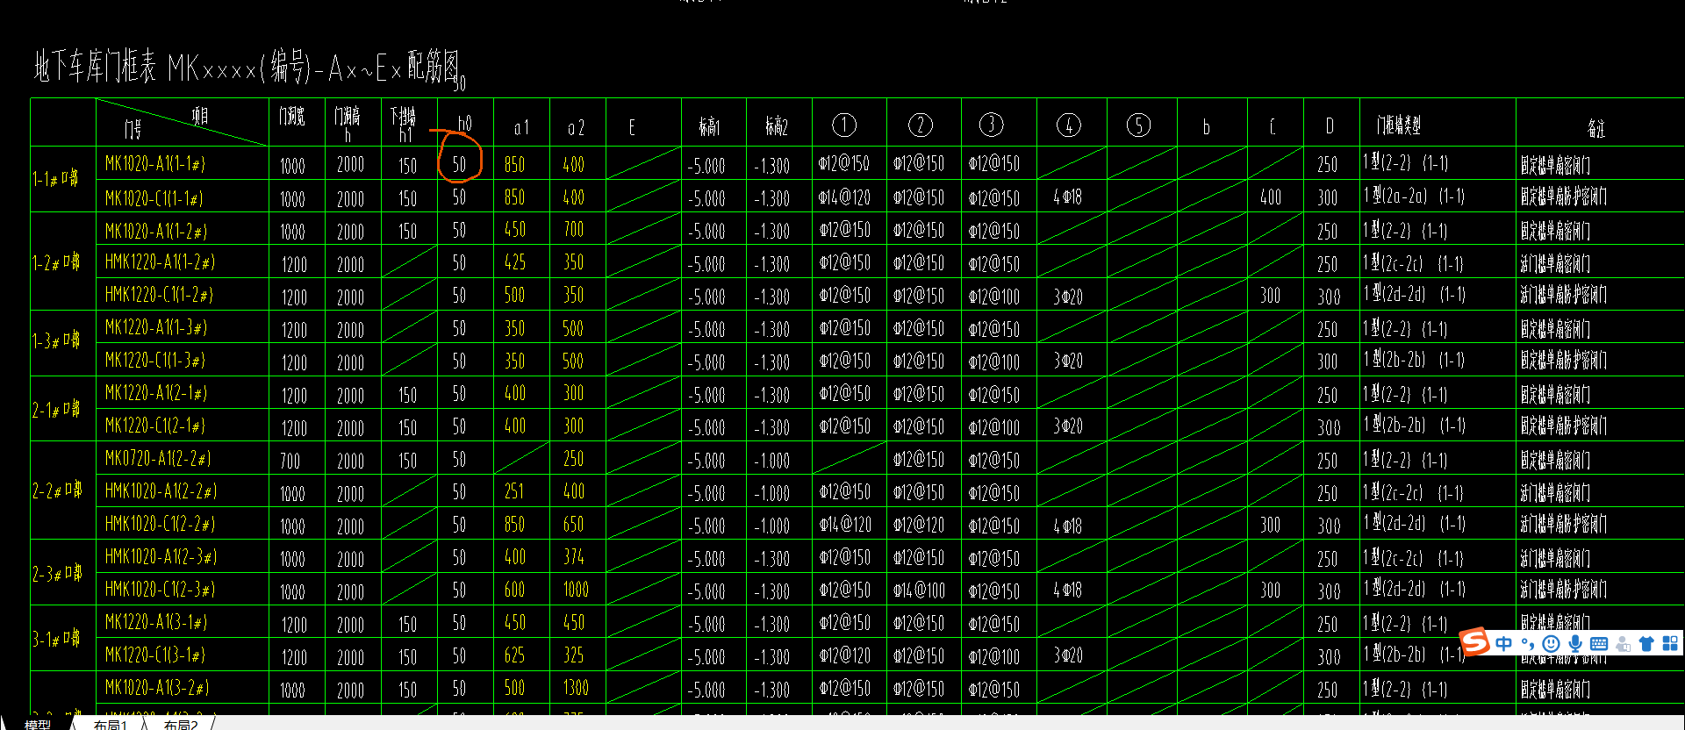Image resolution: width=1685 pixels, height=730 pixels.
Task: Select door width 700 in MK0720-A1(2-2#) row
Action: [290, 461]
